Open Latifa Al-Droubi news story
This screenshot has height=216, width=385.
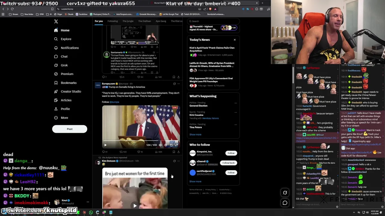[x=213, y=67]
